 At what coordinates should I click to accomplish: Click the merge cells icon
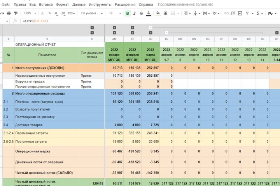click(173, 13)
